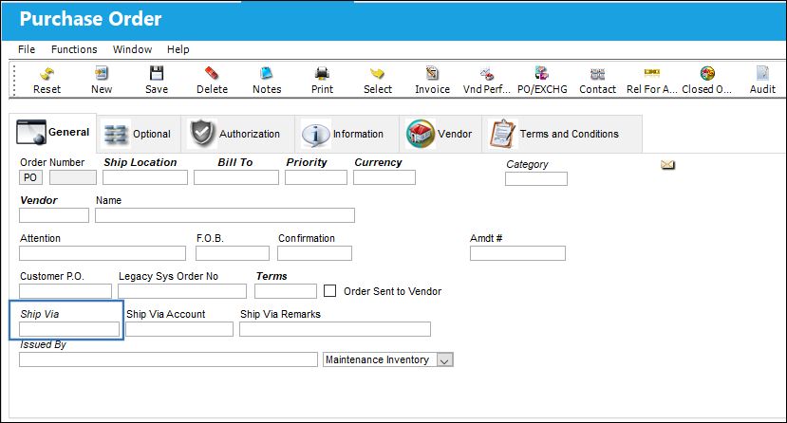Create a new order with New icon

tap(102, 81)
